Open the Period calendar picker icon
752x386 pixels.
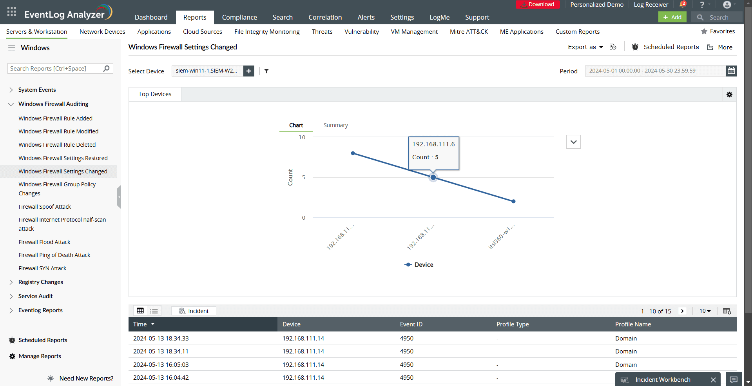point(731,71)
